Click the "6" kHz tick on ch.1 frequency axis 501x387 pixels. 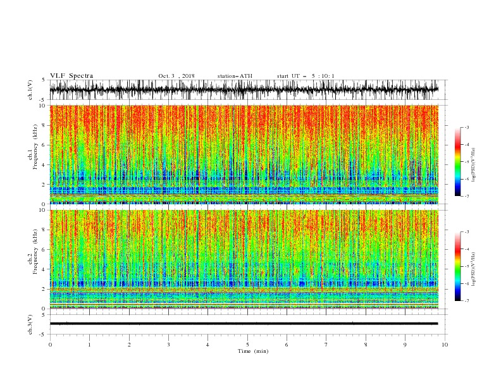[x=44, y=145]
